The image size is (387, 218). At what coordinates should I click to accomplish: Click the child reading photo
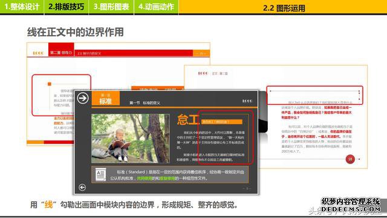point(131,138)
